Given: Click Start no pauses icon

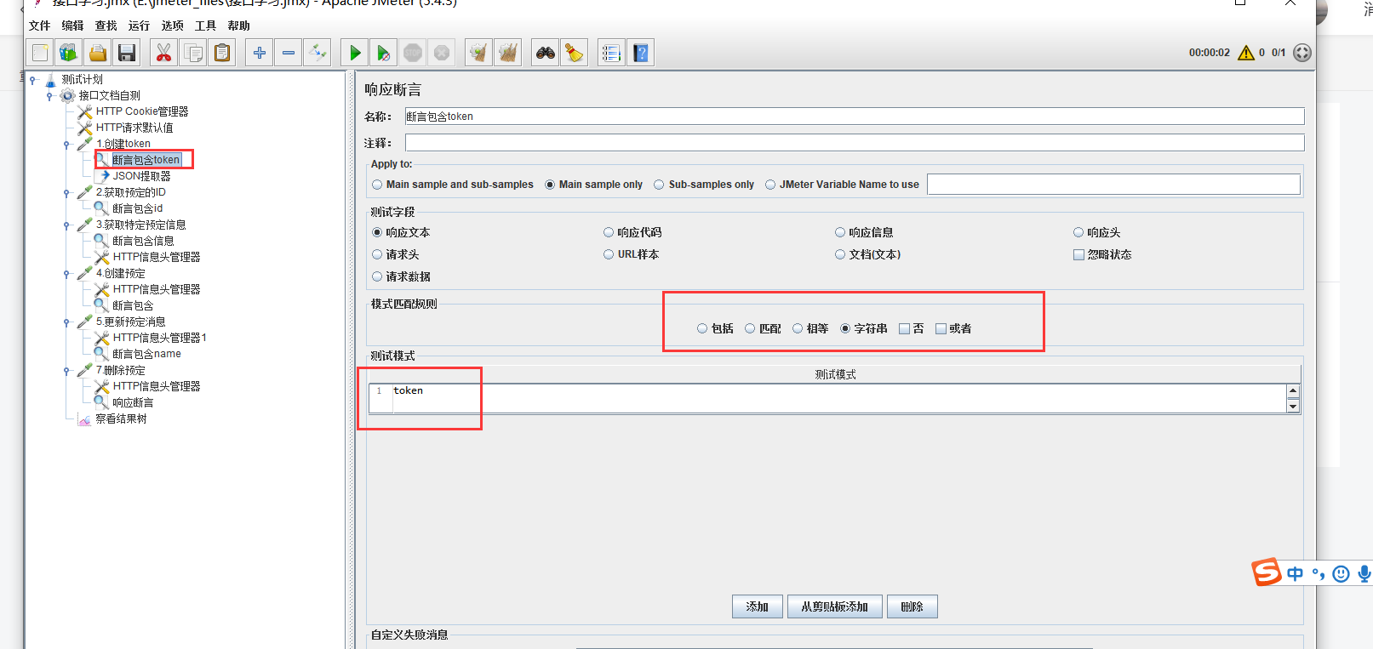Looking at the screenshot, I should [x=384, y=53].
